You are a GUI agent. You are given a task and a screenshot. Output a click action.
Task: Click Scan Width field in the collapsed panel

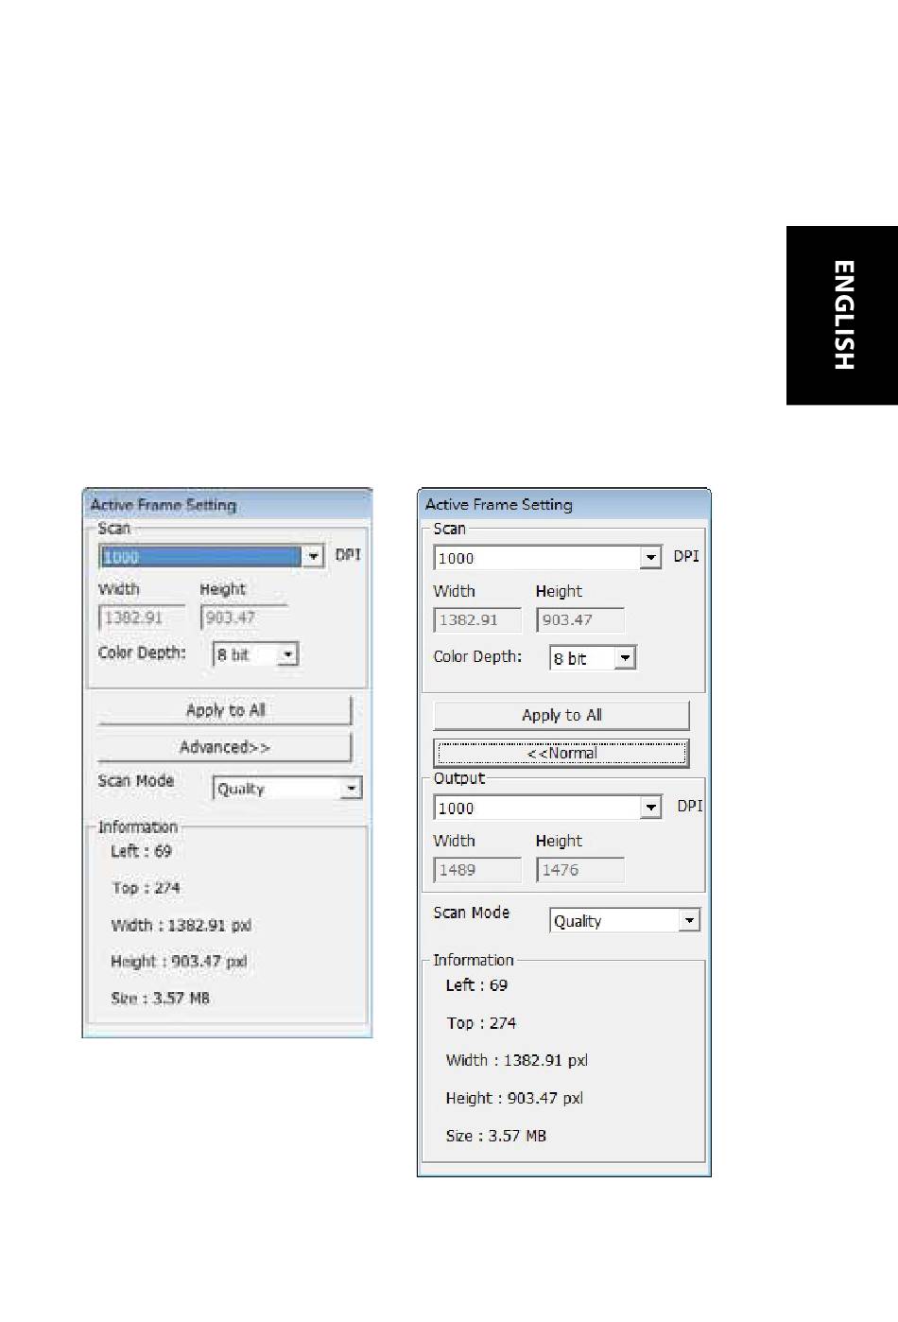coord(141,618)
